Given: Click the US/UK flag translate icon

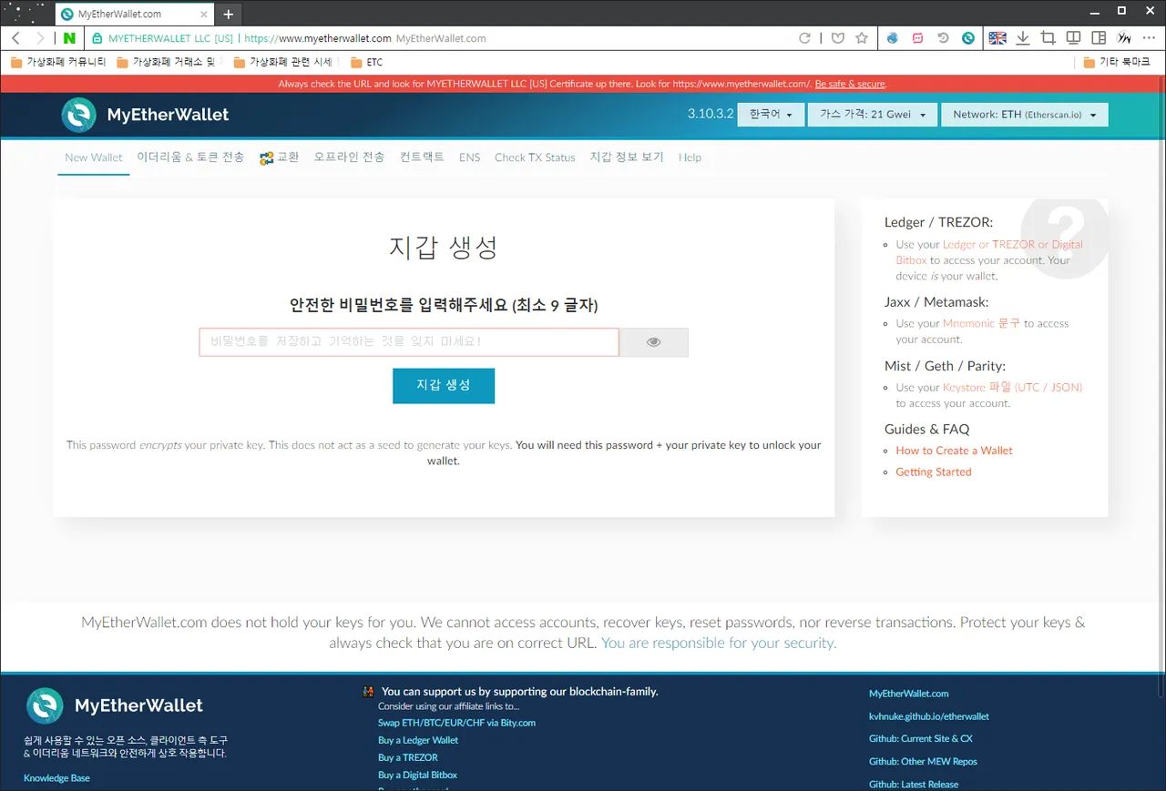Looking at the screenshot, I should pyautogui.click(x=997, y=38).
